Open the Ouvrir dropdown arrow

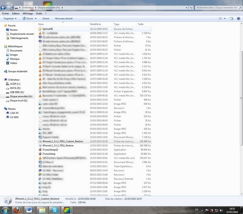tap(36, 19)
